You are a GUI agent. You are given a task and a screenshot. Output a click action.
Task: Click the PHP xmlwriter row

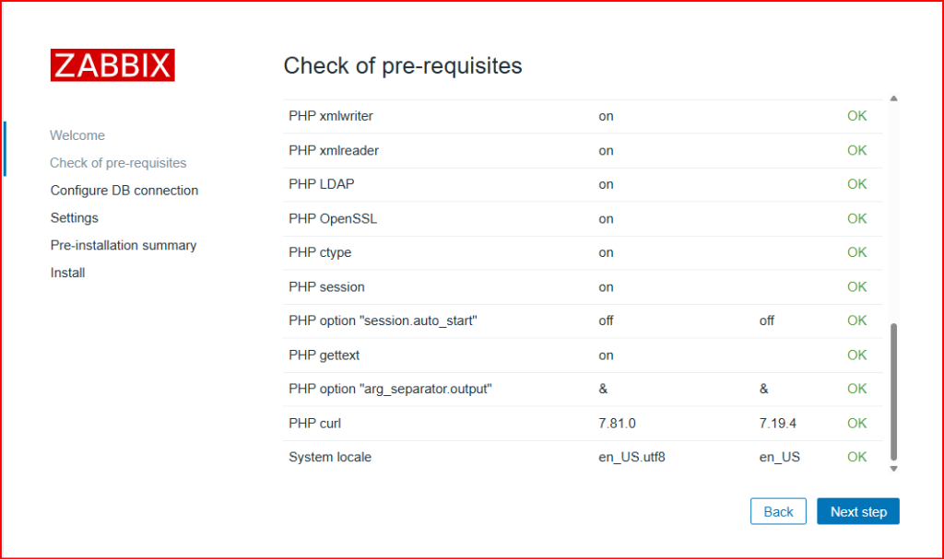tap(583, 116)
